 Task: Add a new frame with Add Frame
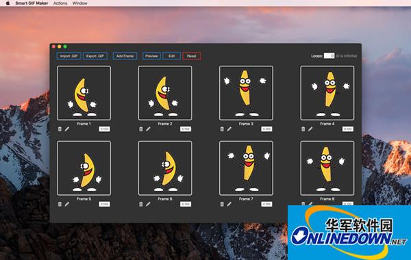click(125, 56)
